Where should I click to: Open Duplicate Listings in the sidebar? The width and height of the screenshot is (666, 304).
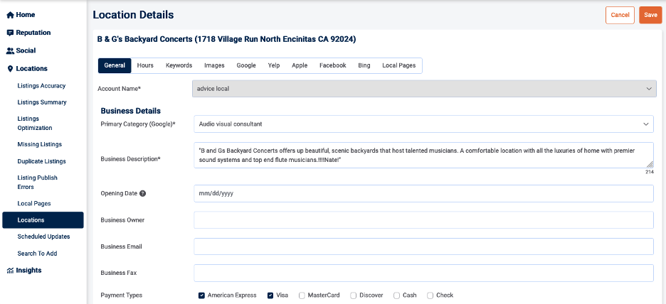(41, 162)
